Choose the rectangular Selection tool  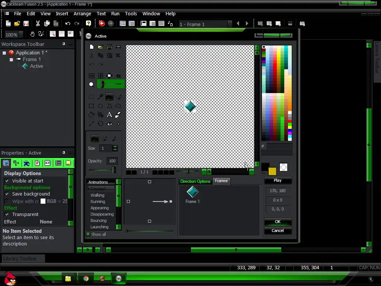coord(92,97)
